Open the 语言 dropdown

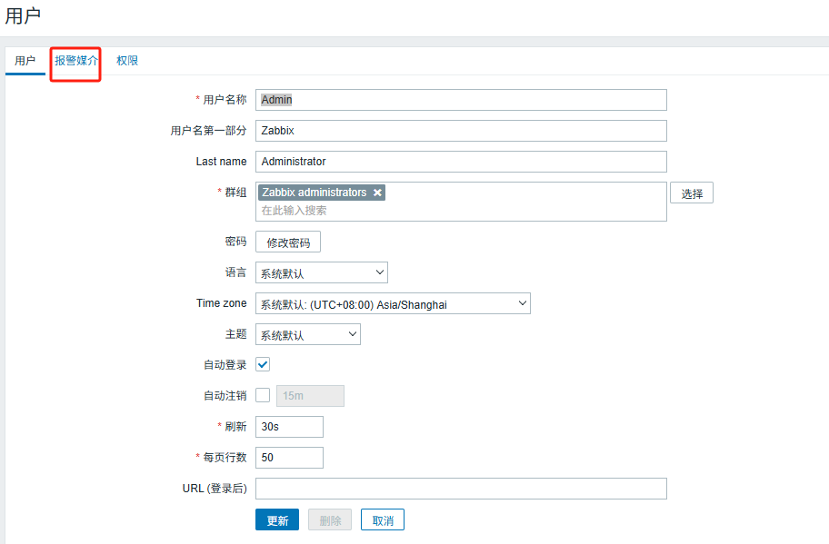coord(322,272)
